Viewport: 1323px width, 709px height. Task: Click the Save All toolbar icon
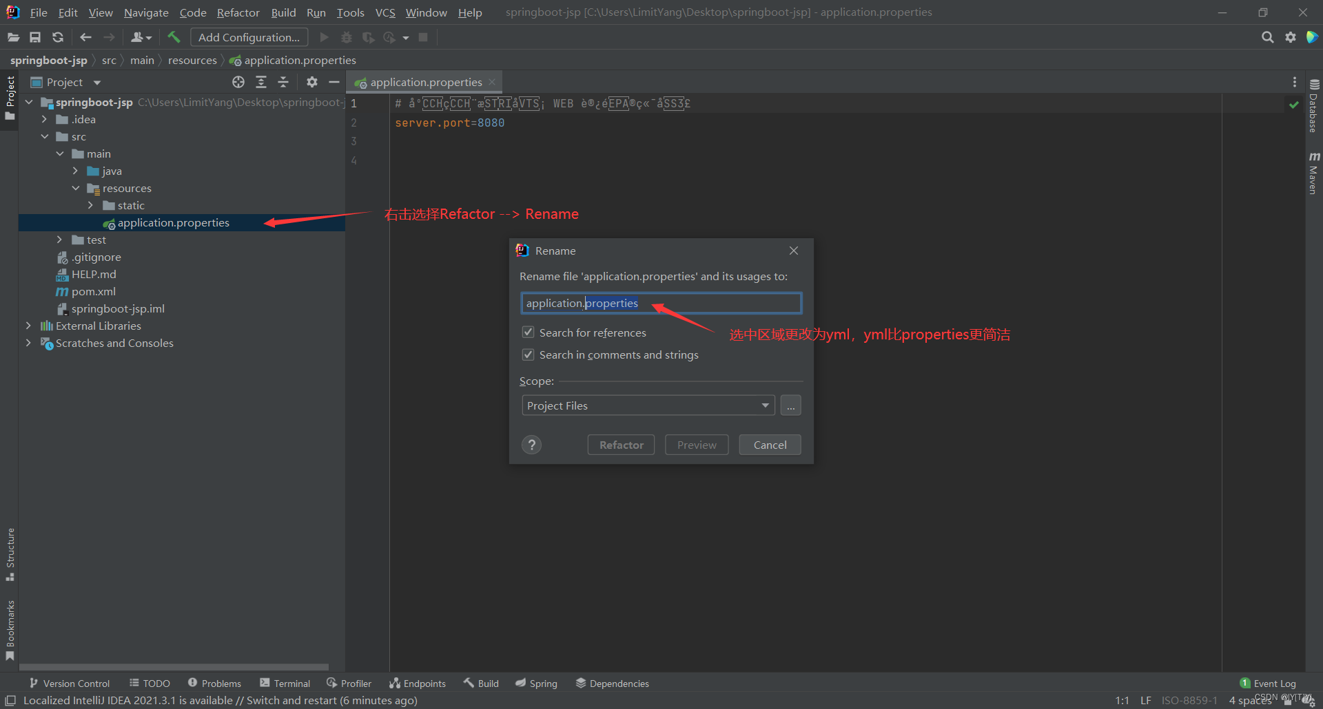tap(35, 37)
